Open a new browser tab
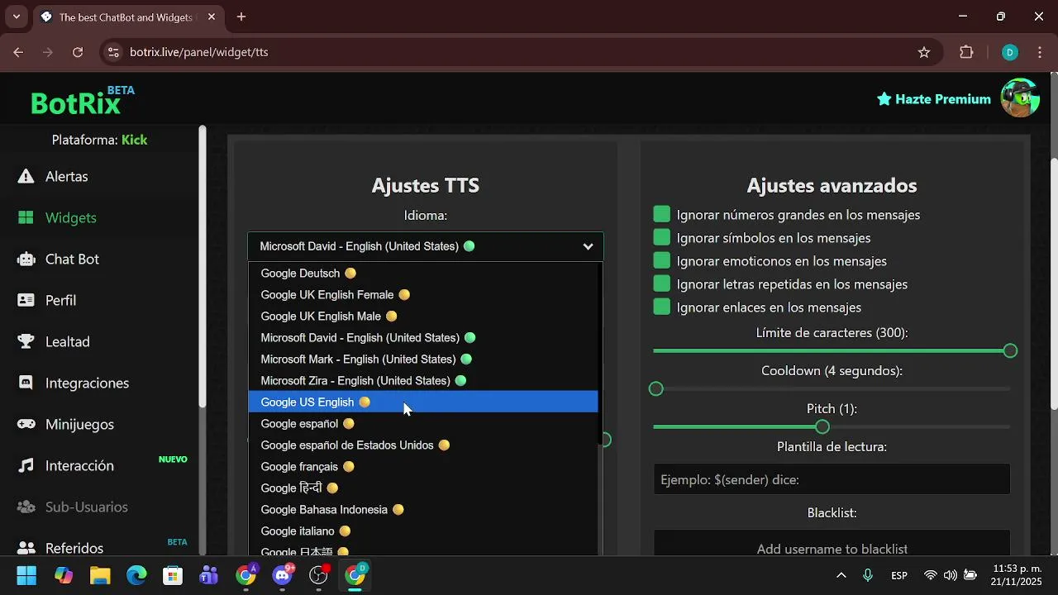 click(x=241, y=17)
